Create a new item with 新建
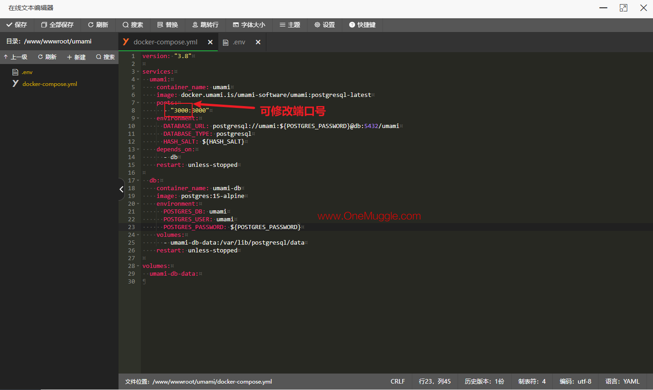 pyautogui.click(x=76, y=57)
